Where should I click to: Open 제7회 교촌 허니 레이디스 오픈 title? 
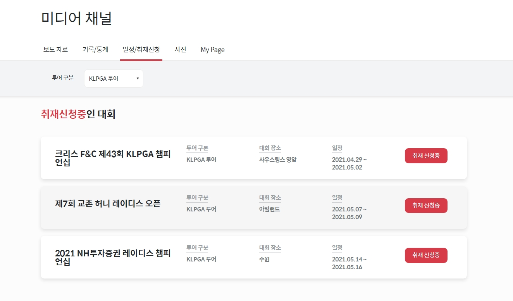pos(108,204)
